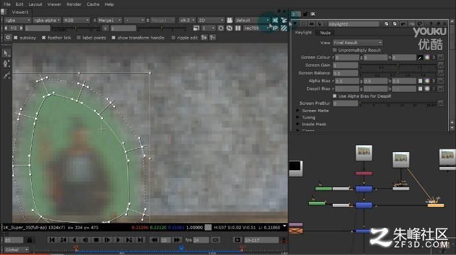This screenshot has height=255, width=456.
Task: Click the refresh viewer icon
Action: pos(229,28)
